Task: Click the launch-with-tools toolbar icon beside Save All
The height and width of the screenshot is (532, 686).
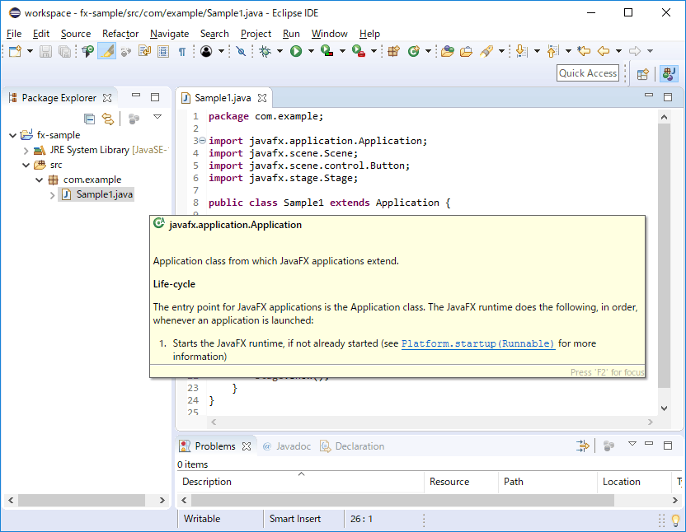Action: pyautogui.click(x=88, y=51)
